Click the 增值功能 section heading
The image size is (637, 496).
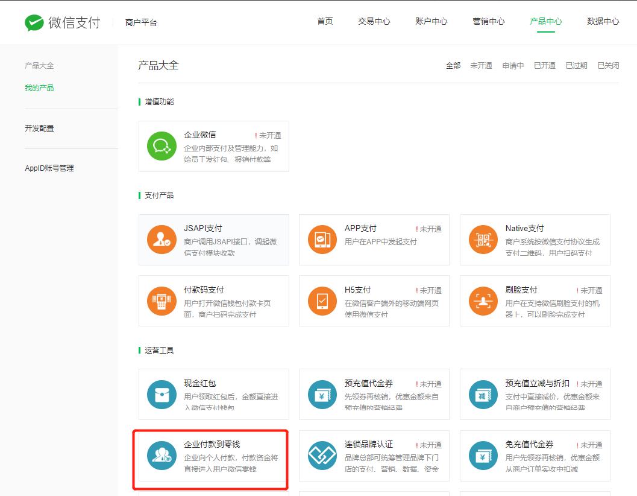pos(159,102)
